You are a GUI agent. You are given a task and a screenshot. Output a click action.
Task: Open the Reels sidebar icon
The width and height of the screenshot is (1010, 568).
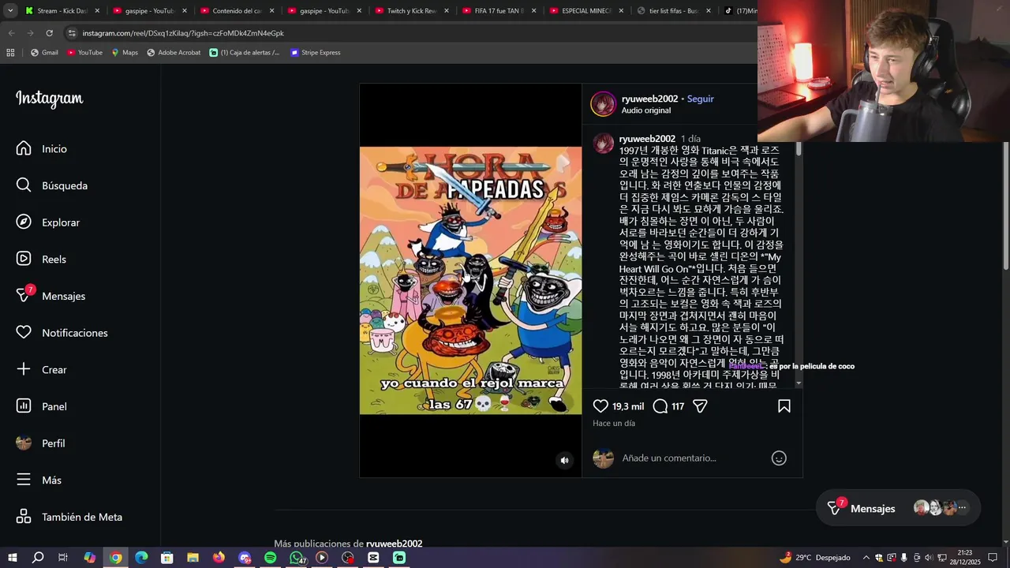(x=24, y=259)
